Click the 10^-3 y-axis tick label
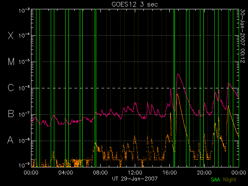 24,10
